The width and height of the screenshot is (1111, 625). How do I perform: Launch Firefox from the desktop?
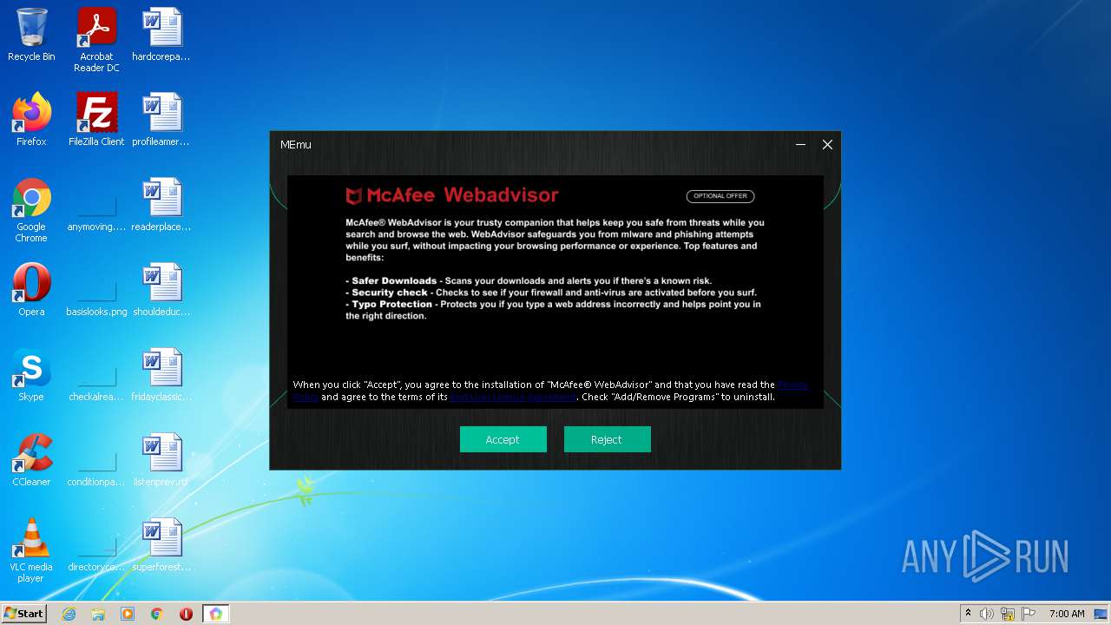(31, 120)
